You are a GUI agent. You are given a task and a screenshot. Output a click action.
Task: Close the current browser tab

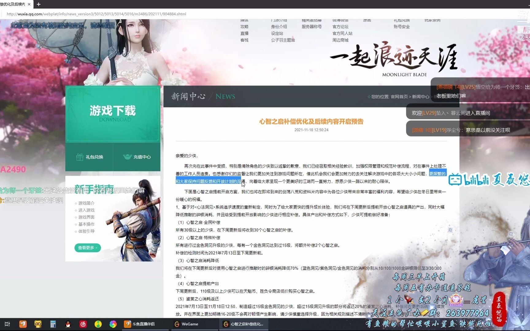click(29, 4)
